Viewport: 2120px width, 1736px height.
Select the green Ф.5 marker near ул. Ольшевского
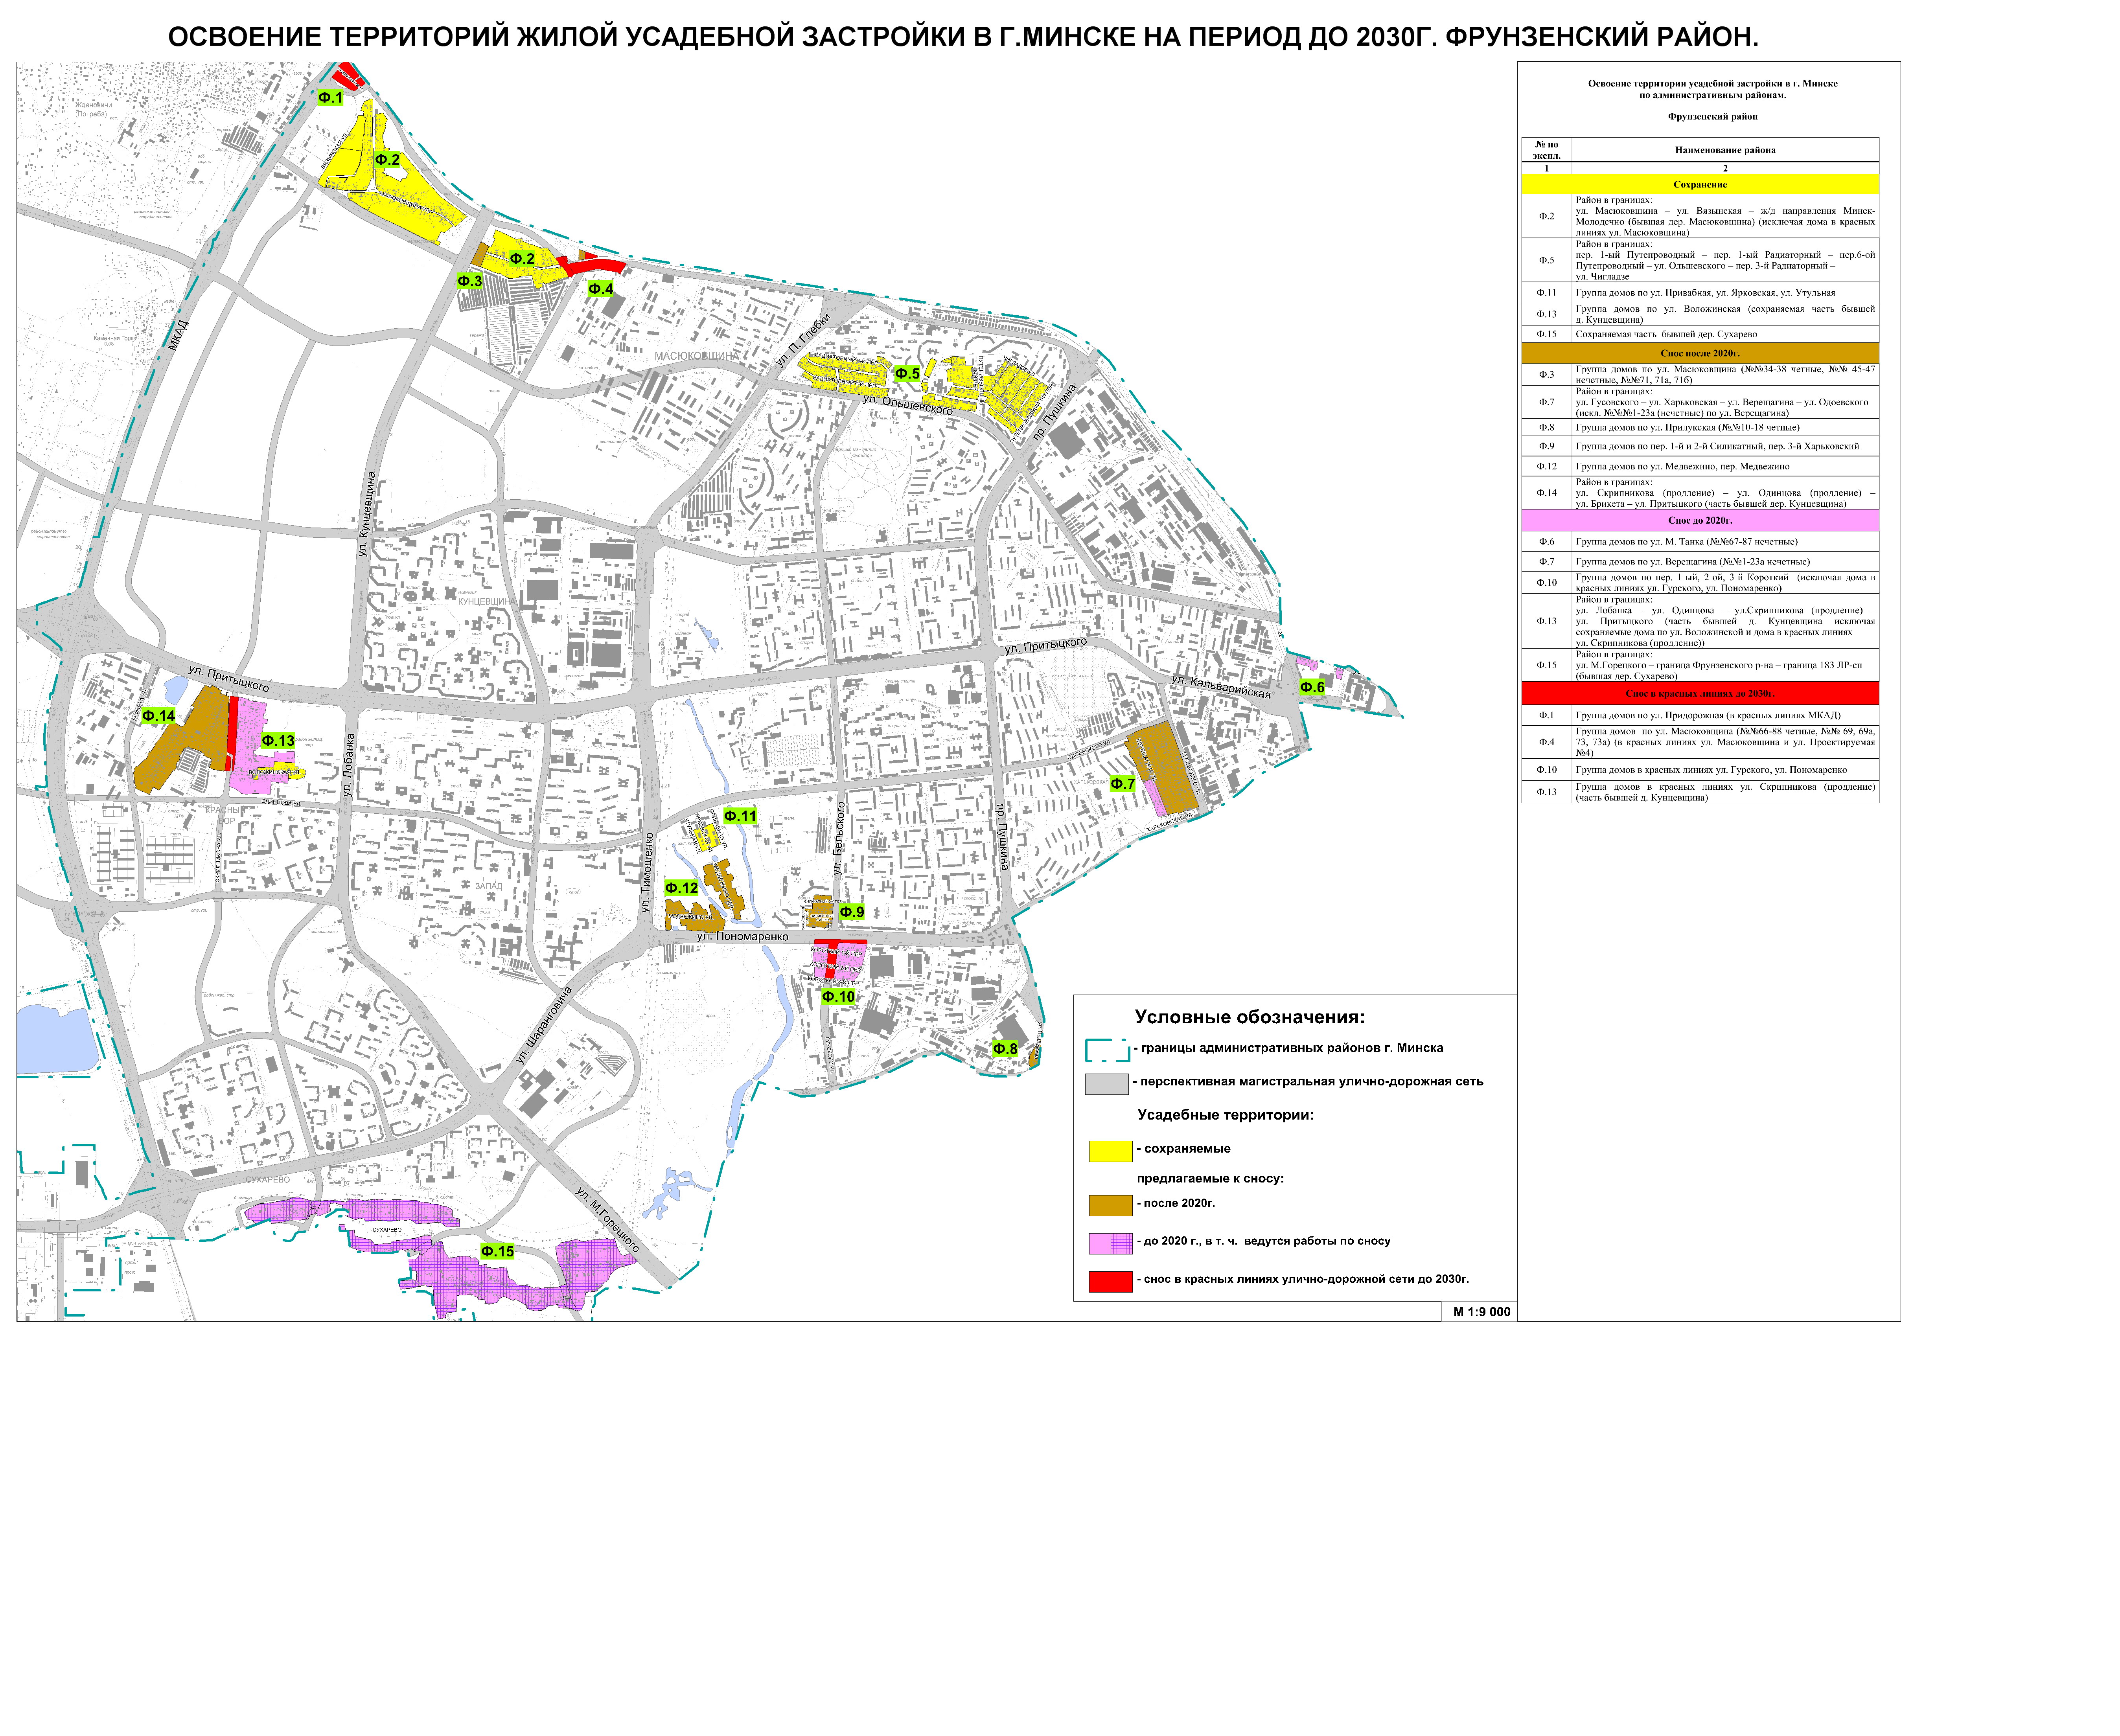pyautogui.click(x=907, y=374)
